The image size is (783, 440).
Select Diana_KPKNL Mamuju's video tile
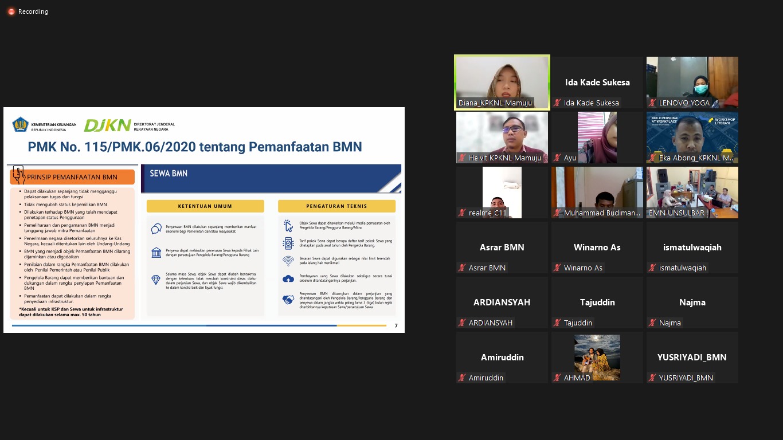coord(502,81)
